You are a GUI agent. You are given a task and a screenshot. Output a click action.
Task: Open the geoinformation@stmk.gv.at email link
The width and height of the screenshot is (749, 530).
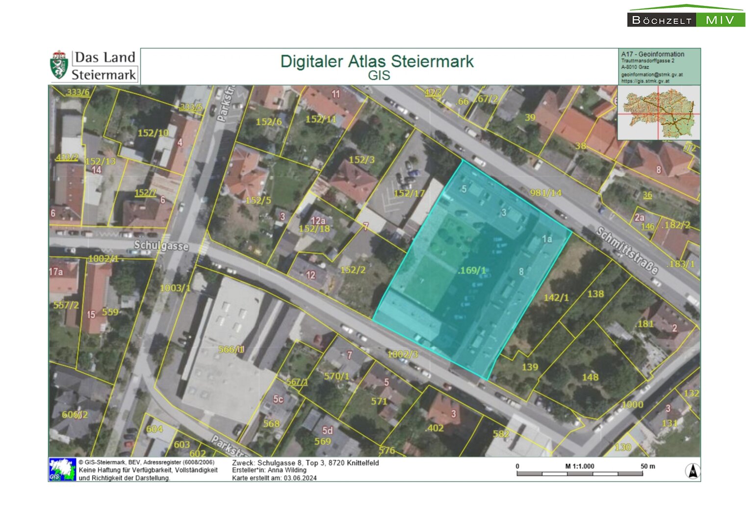[x=651, y=75]
